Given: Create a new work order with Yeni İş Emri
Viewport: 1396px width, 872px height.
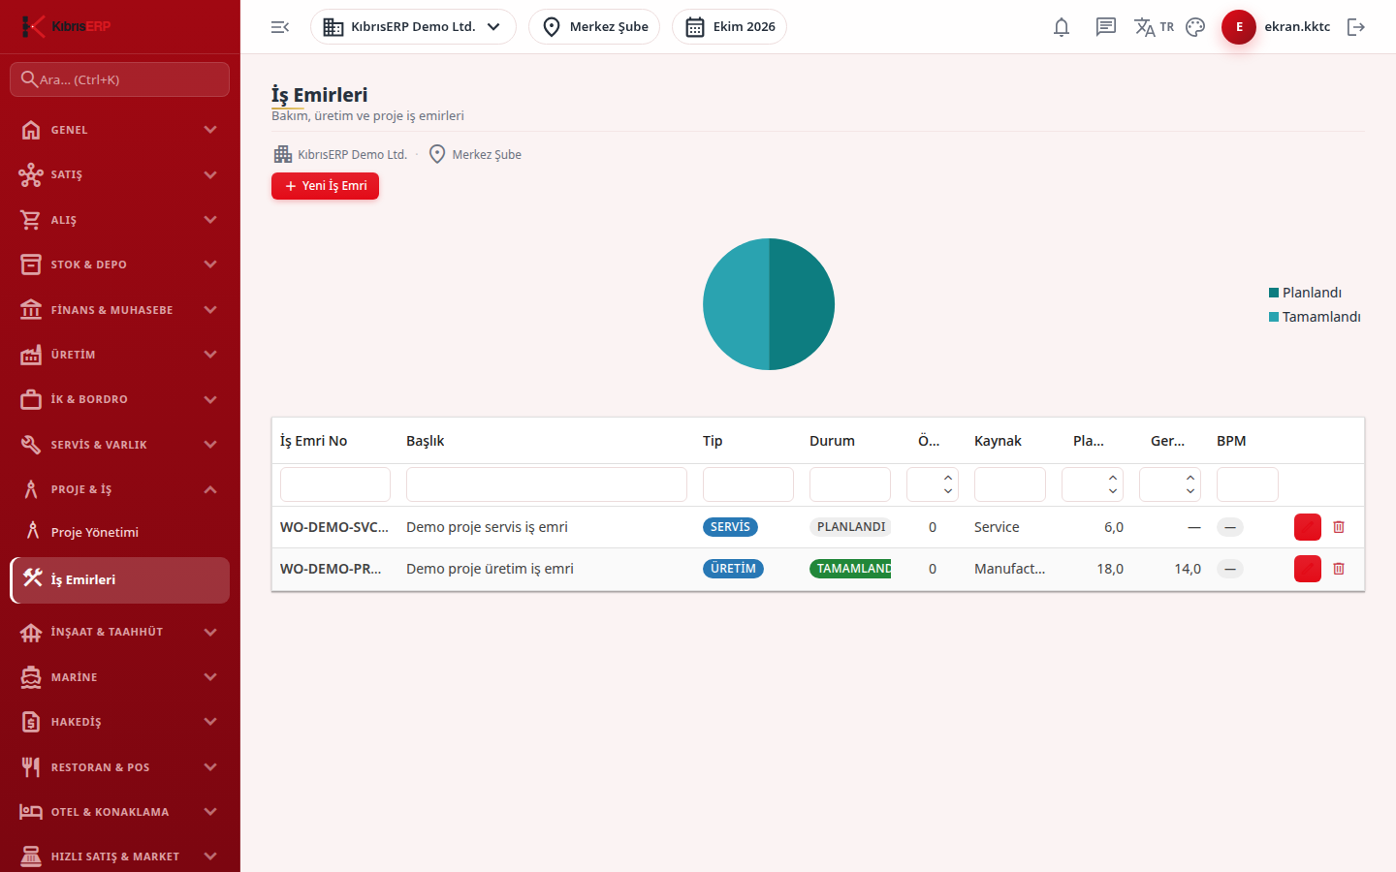Looking at the screenshot, I should click(x=325, y=186).
